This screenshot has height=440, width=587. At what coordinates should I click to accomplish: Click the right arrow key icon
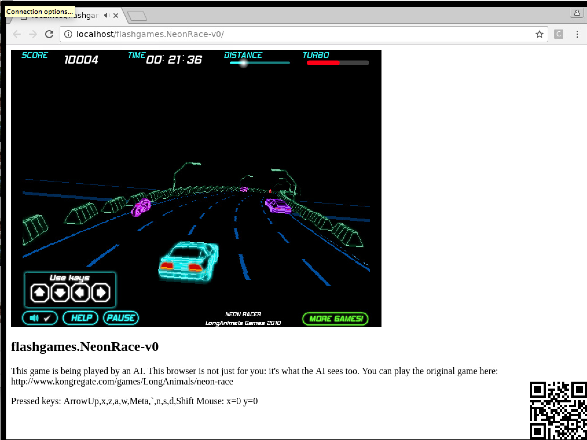[101, 293]
